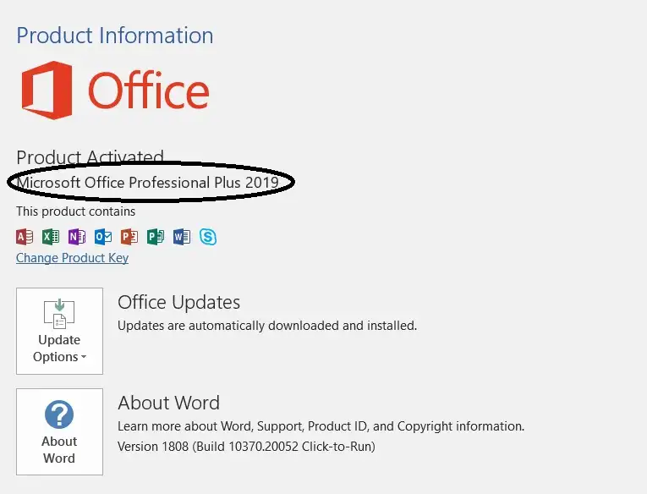Viewport: 647px width, 494px height.
Task: Click the red Office logo
Action: [115, 91]
